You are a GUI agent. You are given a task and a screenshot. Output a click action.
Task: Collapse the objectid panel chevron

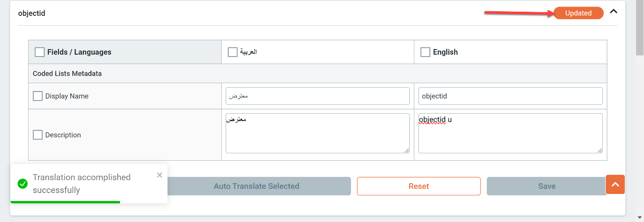(x=614, y=12)
